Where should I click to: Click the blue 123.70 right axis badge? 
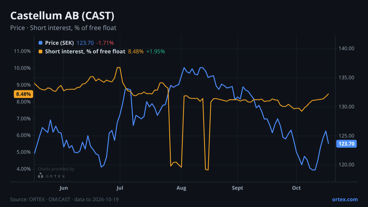(x=347, y=144)
